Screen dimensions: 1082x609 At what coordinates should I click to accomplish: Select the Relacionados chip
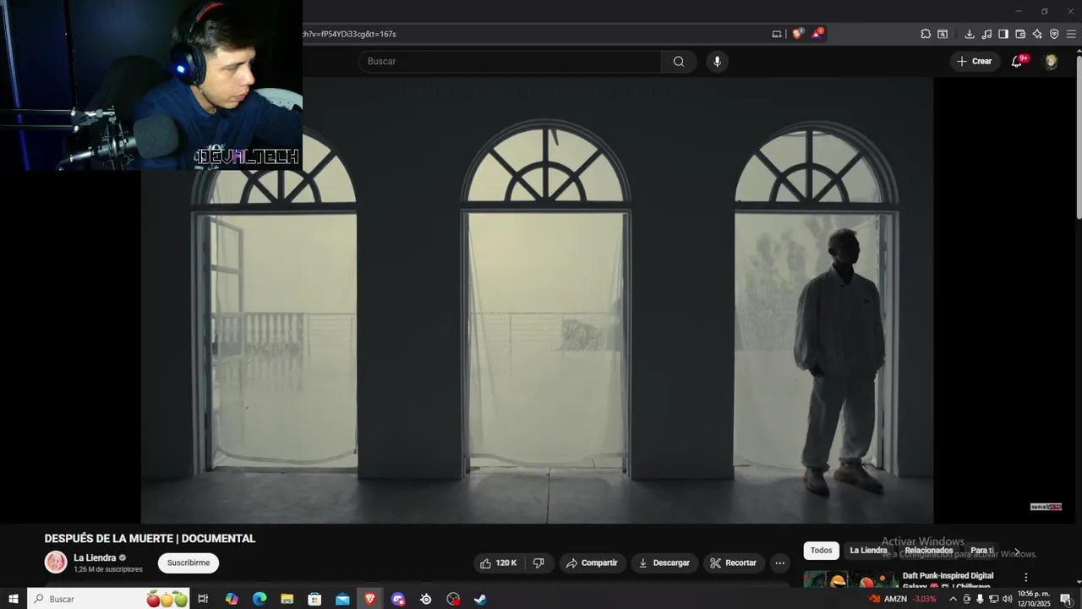point(929,551)
